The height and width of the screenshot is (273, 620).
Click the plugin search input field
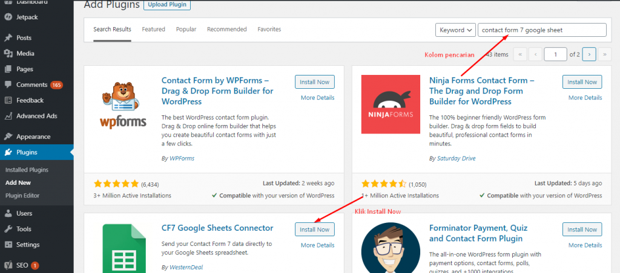[x=541, y=30]
